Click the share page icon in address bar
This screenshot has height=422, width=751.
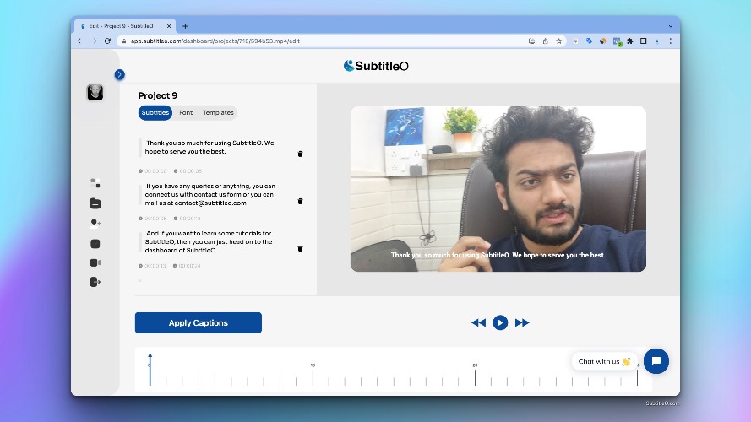pyautogui.click(x=545, y=41)
